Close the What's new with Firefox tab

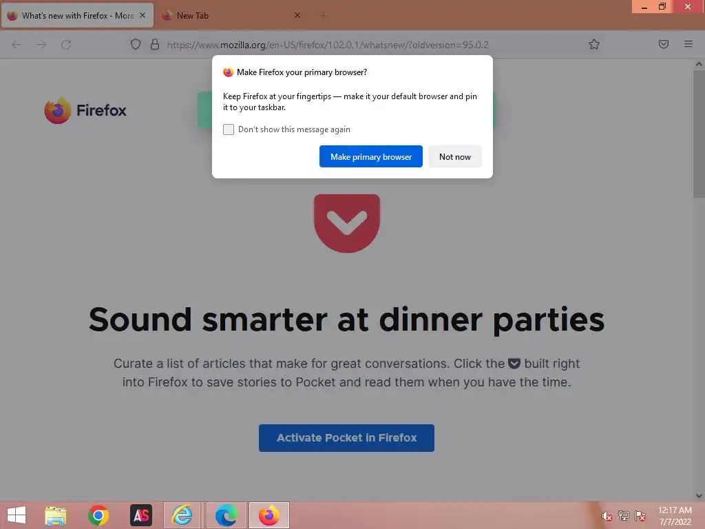tap(143, 15)
